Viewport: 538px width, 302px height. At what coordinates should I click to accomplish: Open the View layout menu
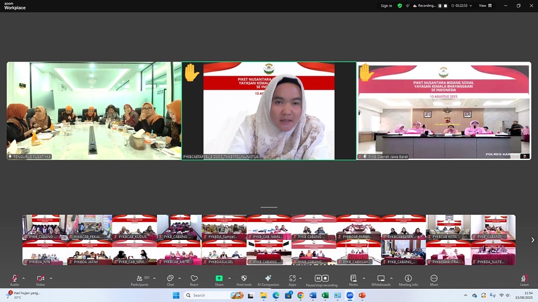(x=485, y=5)
